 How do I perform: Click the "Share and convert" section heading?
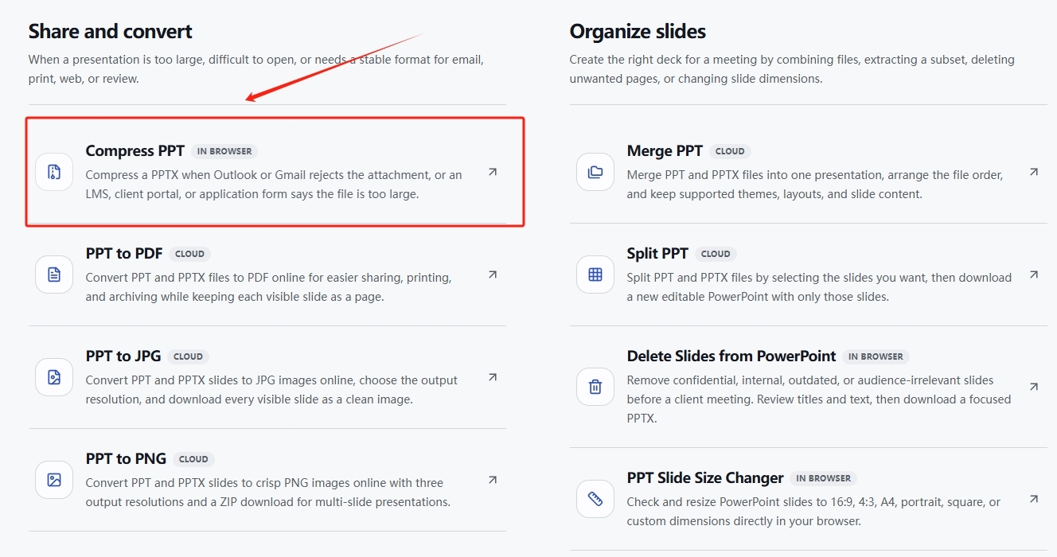[x=111, y=32]
